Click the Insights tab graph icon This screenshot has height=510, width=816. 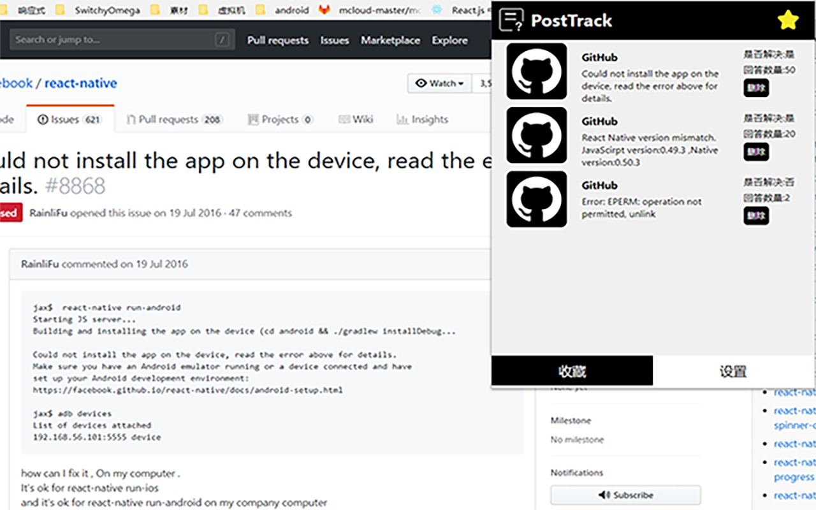tap(402, 119)
